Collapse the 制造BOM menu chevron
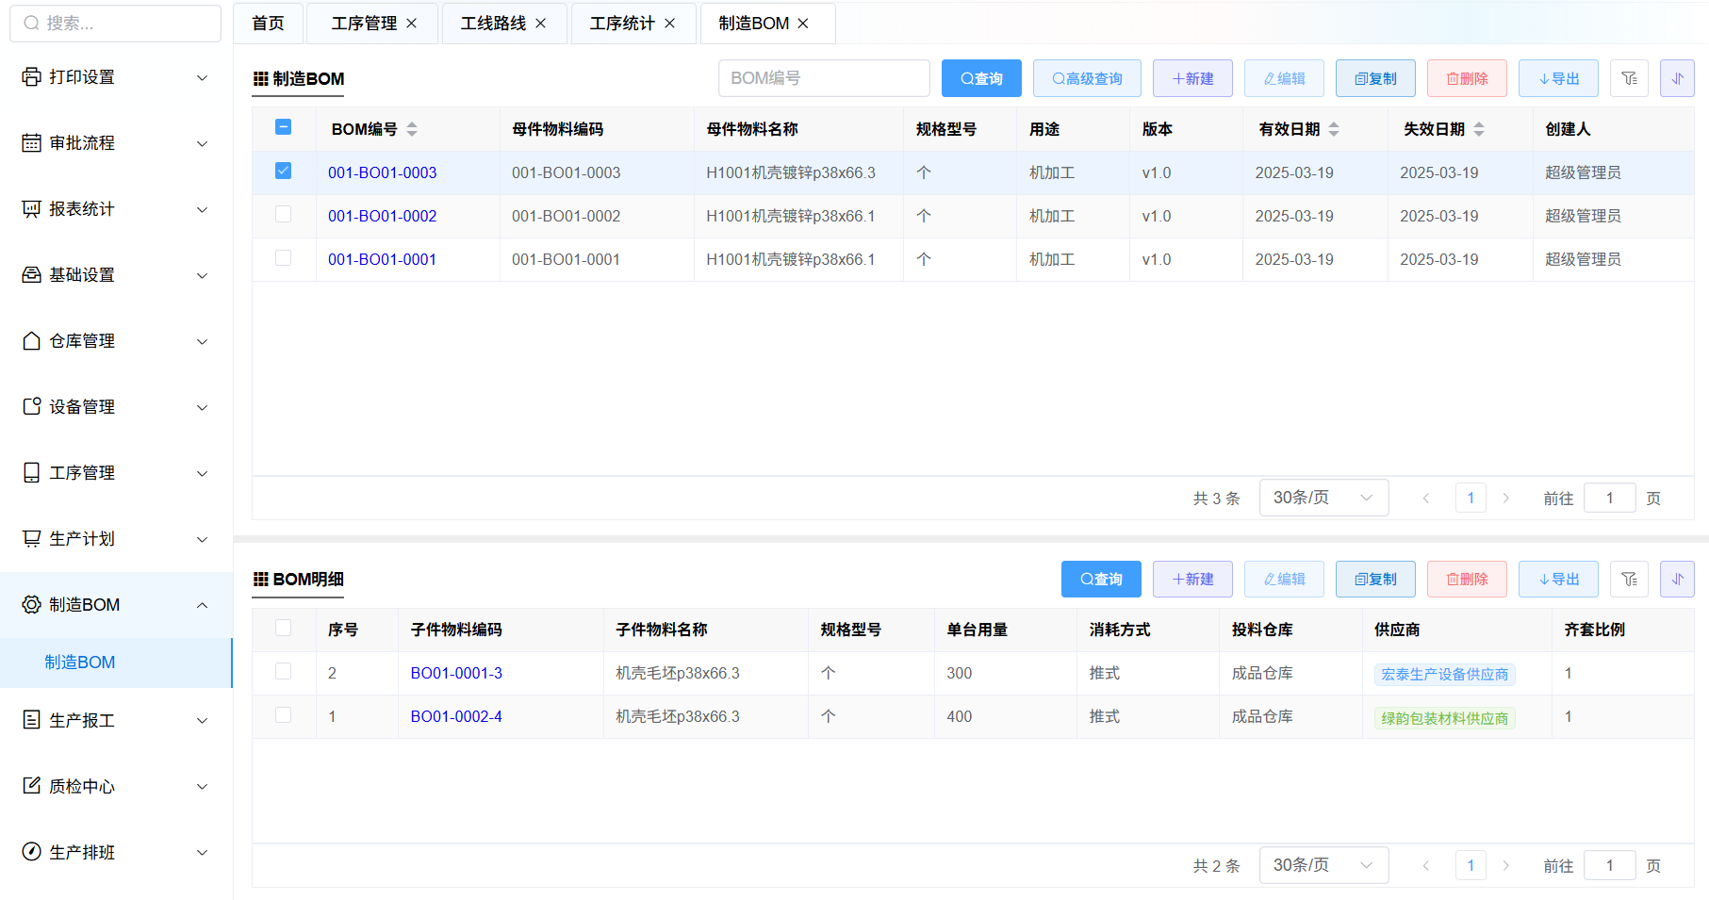 tap(202, 605)
